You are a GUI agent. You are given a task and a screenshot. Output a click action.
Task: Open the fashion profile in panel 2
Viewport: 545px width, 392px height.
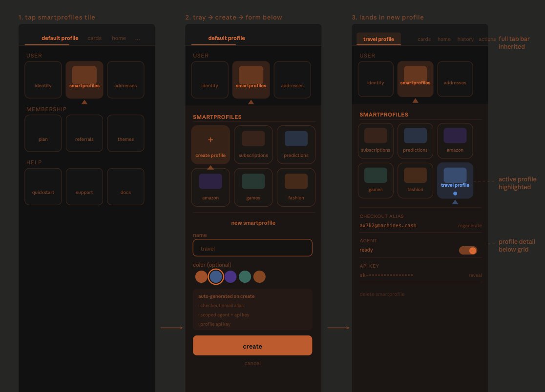(296, 187)
